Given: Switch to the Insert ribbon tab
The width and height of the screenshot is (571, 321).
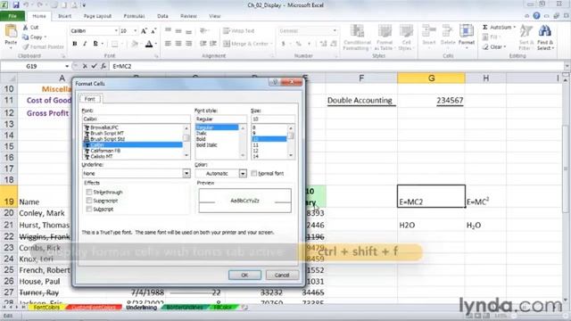Looking at the screenshot, I should click(64, 16).
